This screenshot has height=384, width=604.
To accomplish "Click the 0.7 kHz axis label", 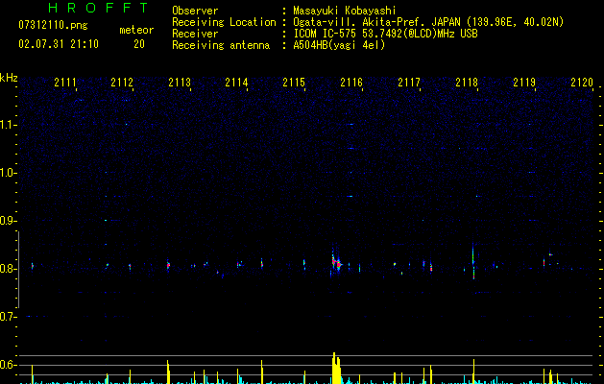I will pyautogui.click(x=8, y=317).
